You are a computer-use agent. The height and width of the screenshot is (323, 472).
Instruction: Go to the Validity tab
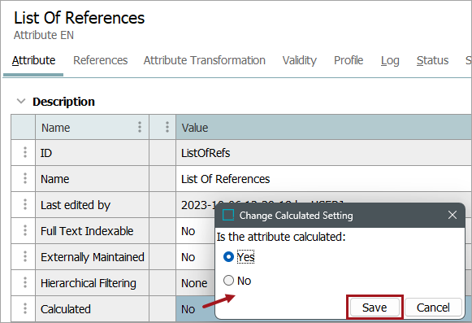pyautogui.click(x=300, y=60)
